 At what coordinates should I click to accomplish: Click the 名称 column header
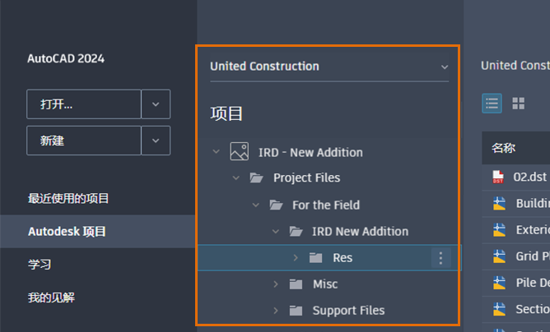pos(503,148)
